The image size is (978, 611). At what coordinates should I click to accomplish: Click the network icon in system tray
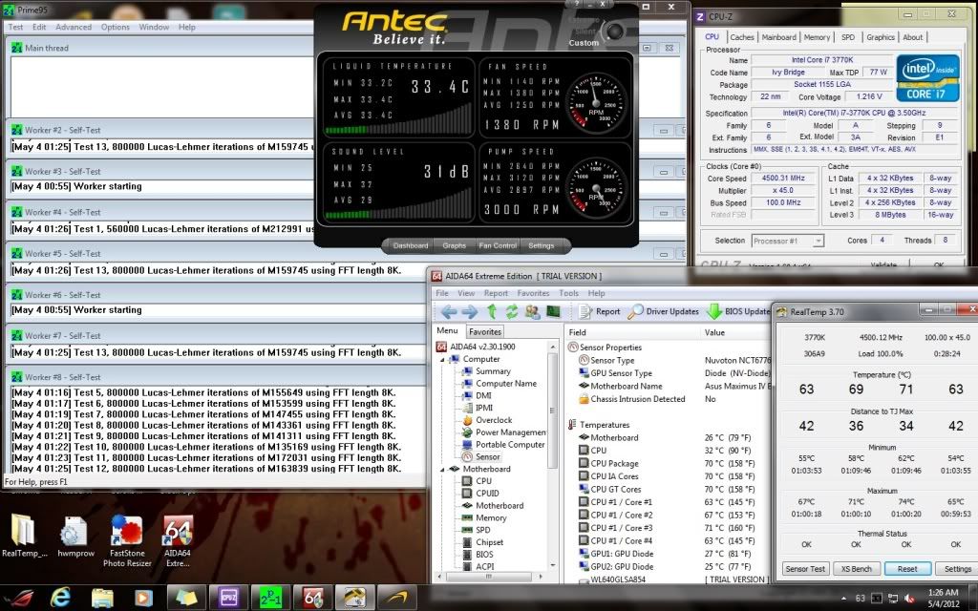[893, 599]
